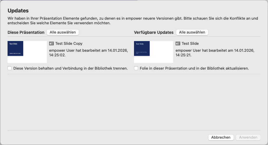Enable 'Diese Version behalten' checkbox
Viewport: 268px width, 145px height.
[x=10, y=68]
